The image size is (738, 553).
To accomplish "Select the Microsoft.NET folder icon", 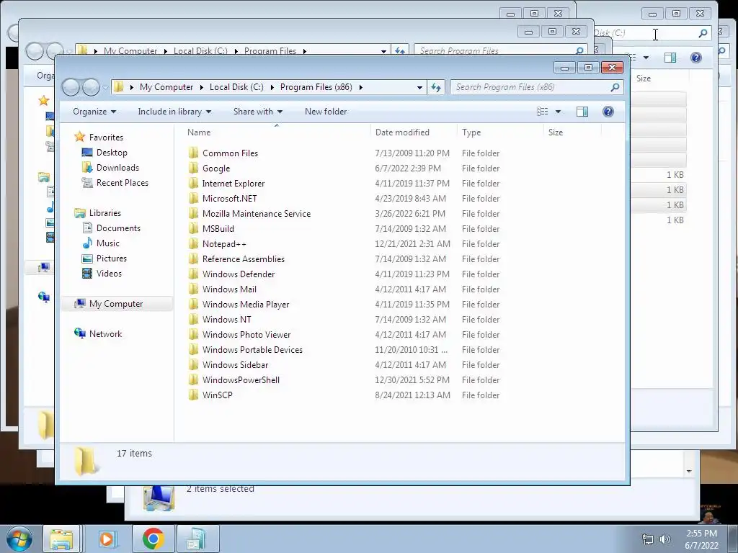I will coord(193,198).
